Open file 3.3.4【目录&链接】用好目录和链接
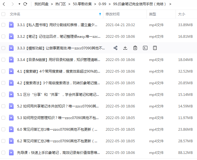 tap(59, 60)
